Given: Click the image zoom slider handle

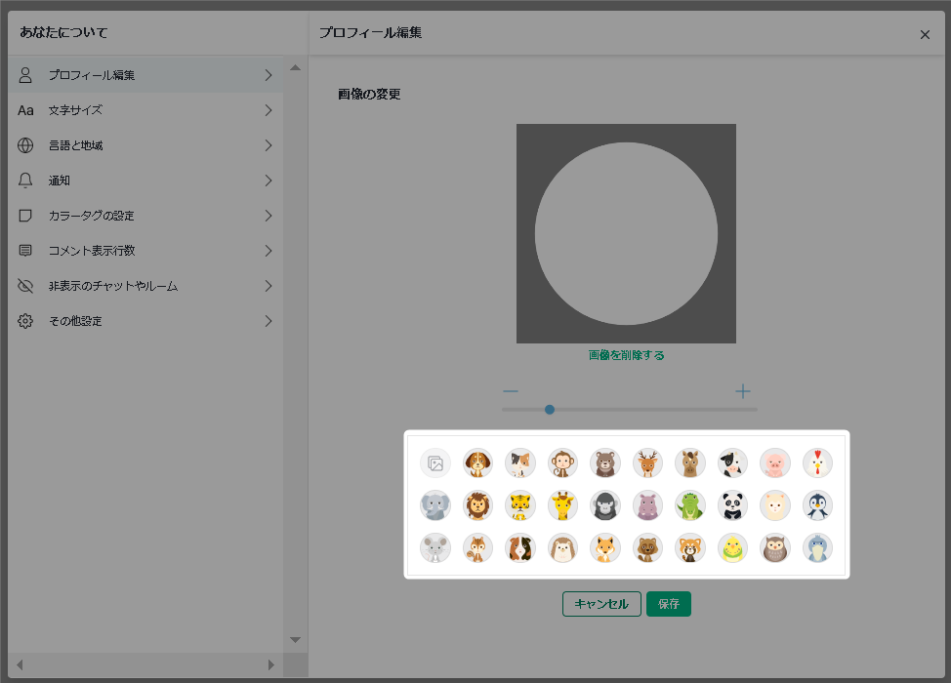Looking at the screenshot, I should [x=550, y=410].
